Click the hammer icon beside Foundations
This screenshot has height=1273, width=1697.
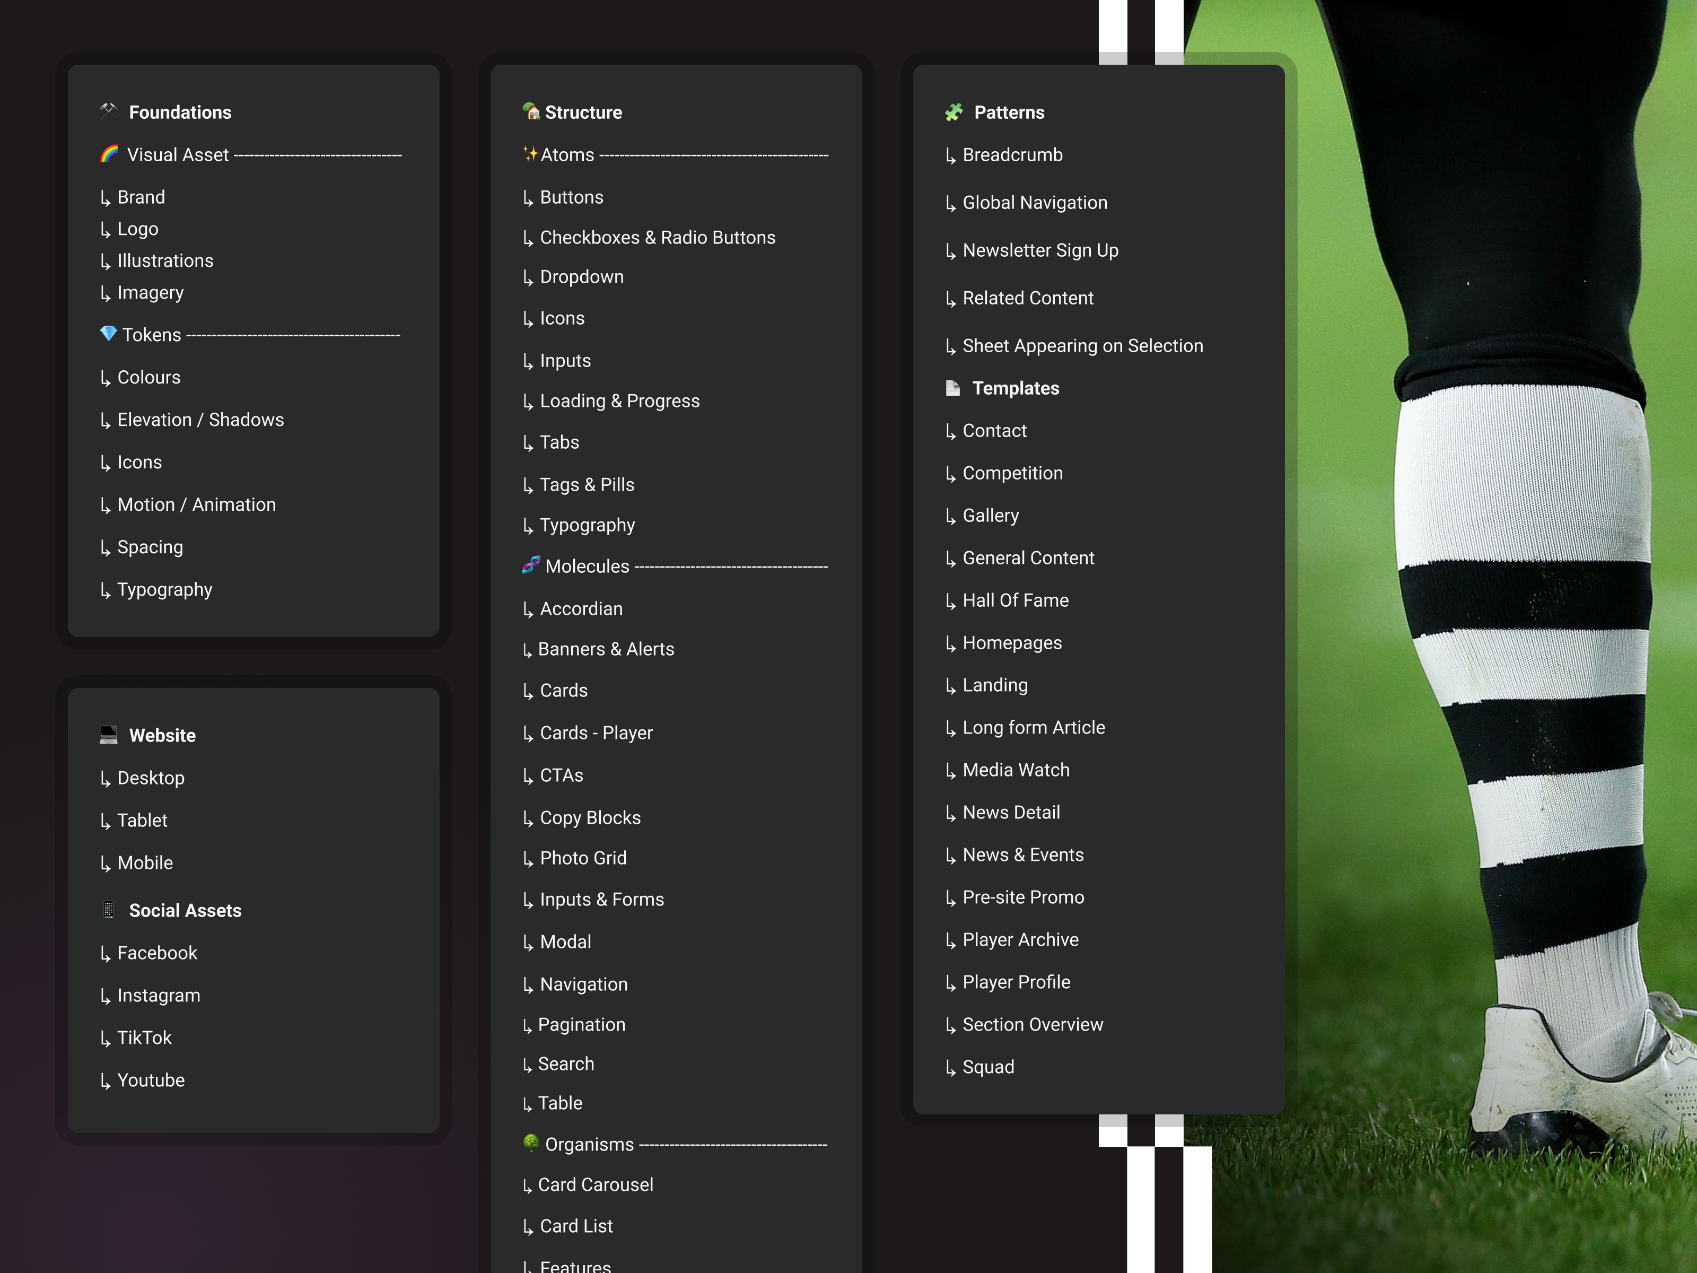(108, 111)
